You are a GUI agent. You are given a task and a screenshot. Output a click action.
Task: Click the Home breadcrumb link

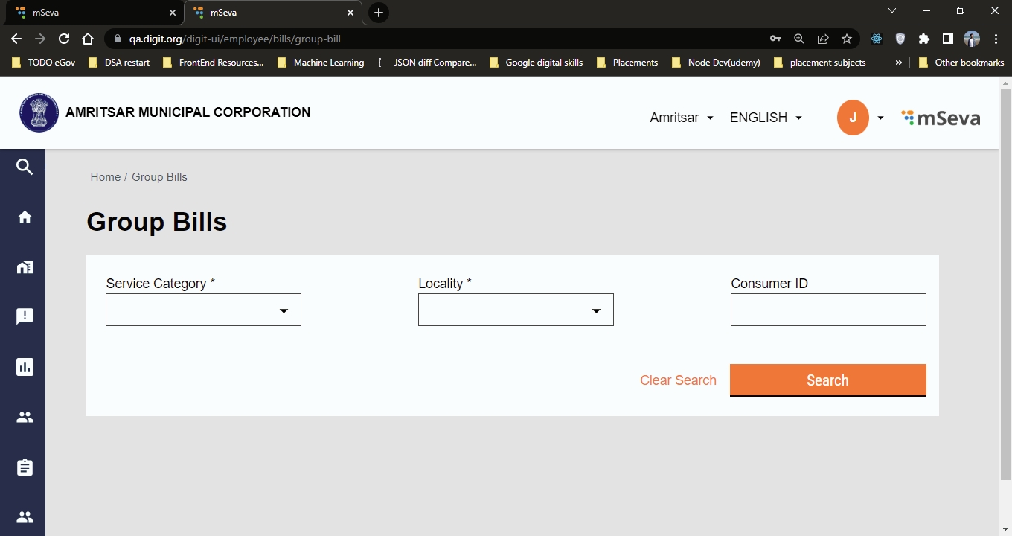(105, 177)
